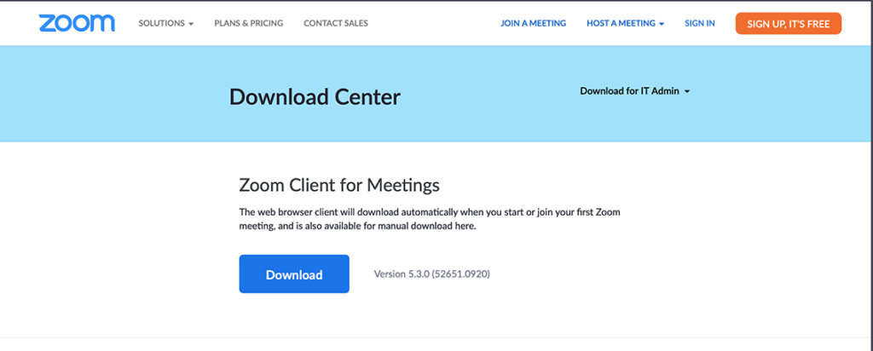Click the build number 52651.0920
The height and width of the screenshot is (351, 873).
[x=461, y=274]
